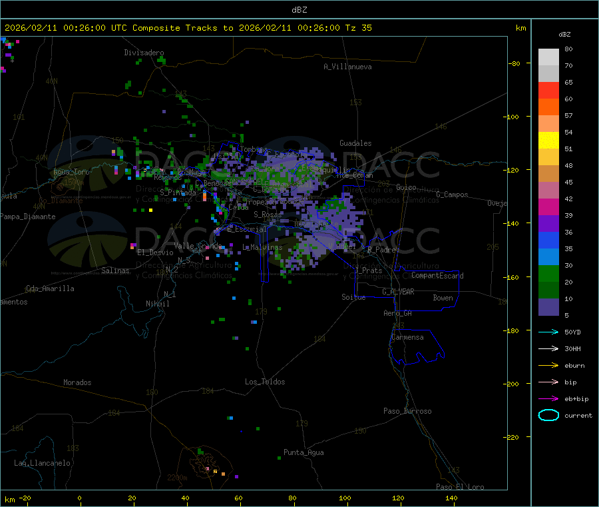Click the white 30HM track arrow in legend
Image resolution: width=599 pixels, height=507 pixels.
[548, 348]
